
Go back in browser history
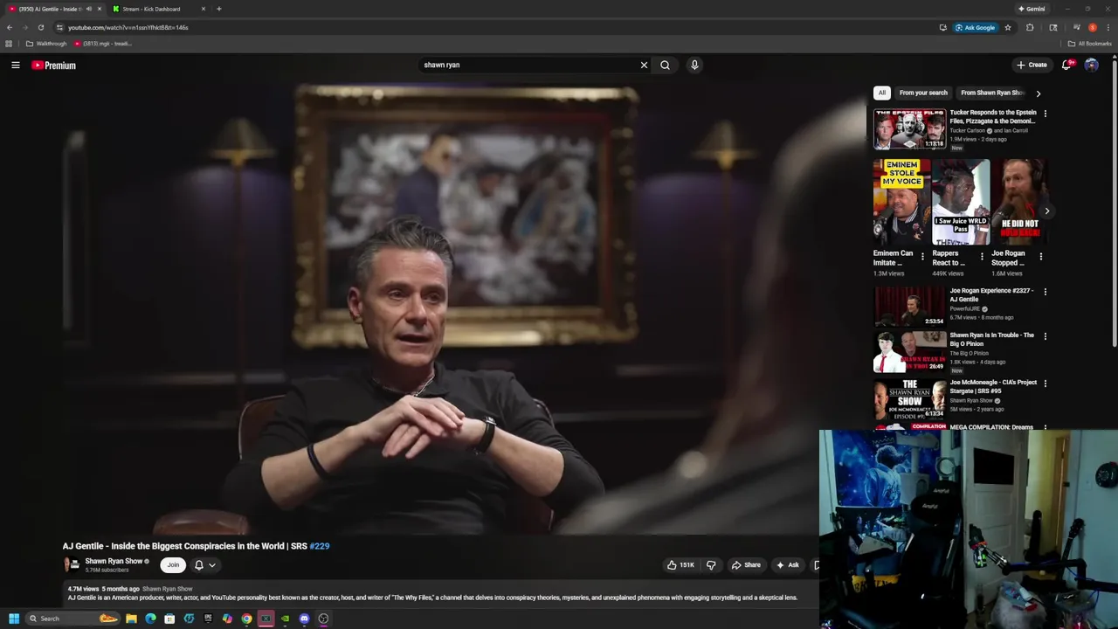pyautogui.click(x=10, y=27)
